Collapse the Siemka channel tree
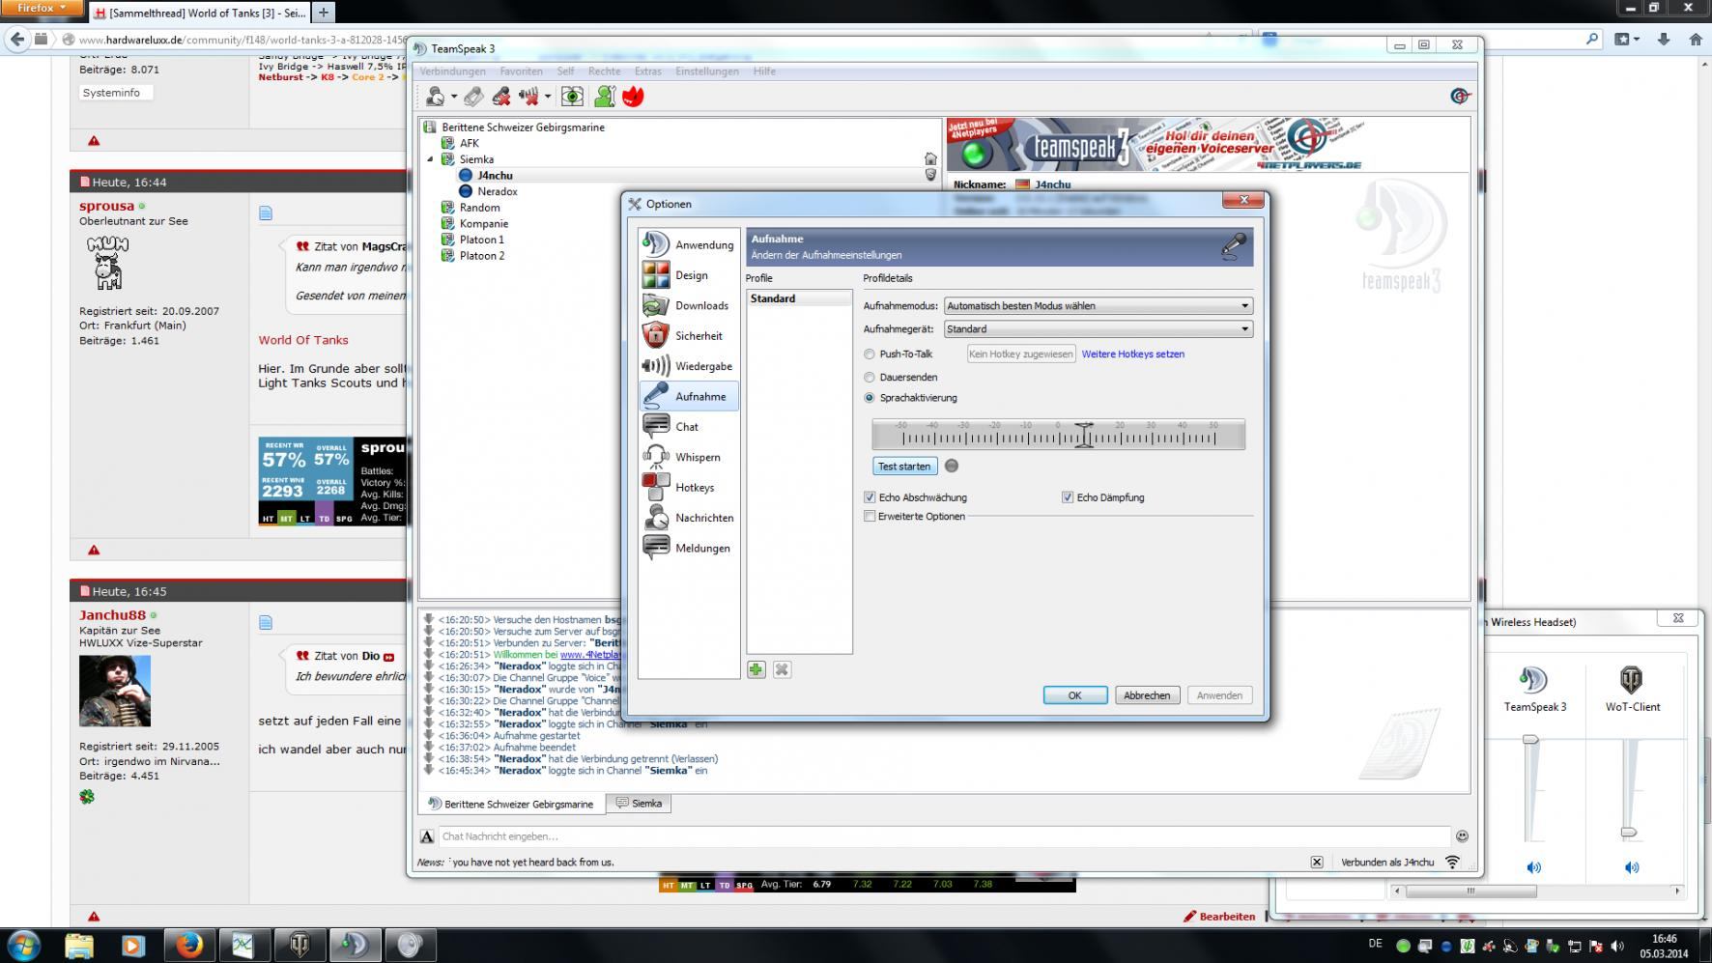The height and width of the screenshot is (963, 1712). pyautogui.click(x=431, y=159)
